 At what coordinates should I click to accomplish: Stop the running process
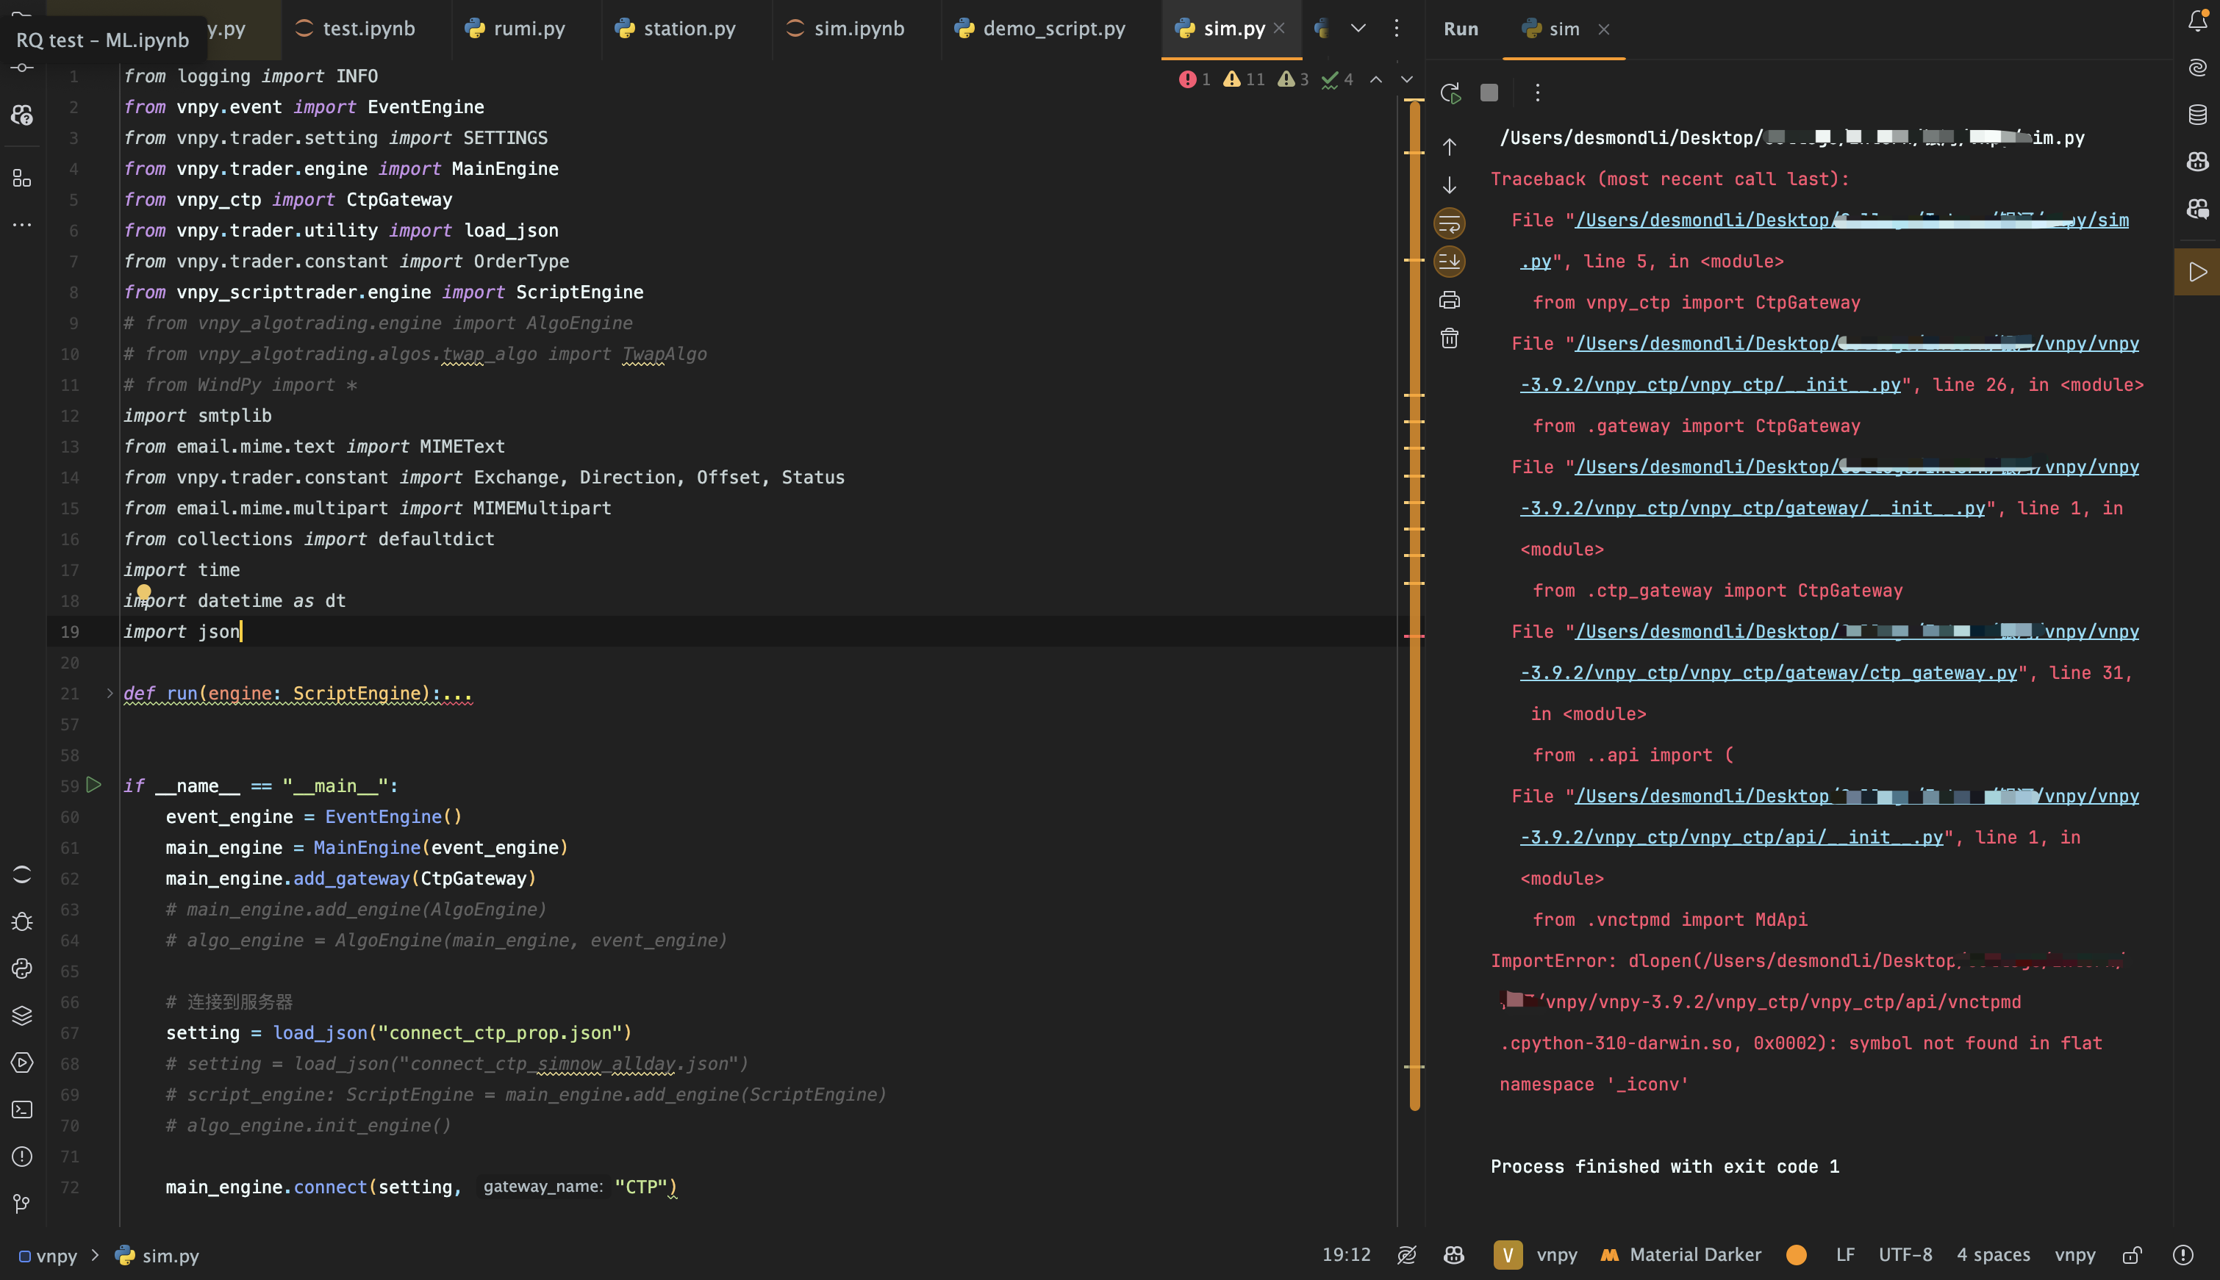click(x=1489, y=93)
